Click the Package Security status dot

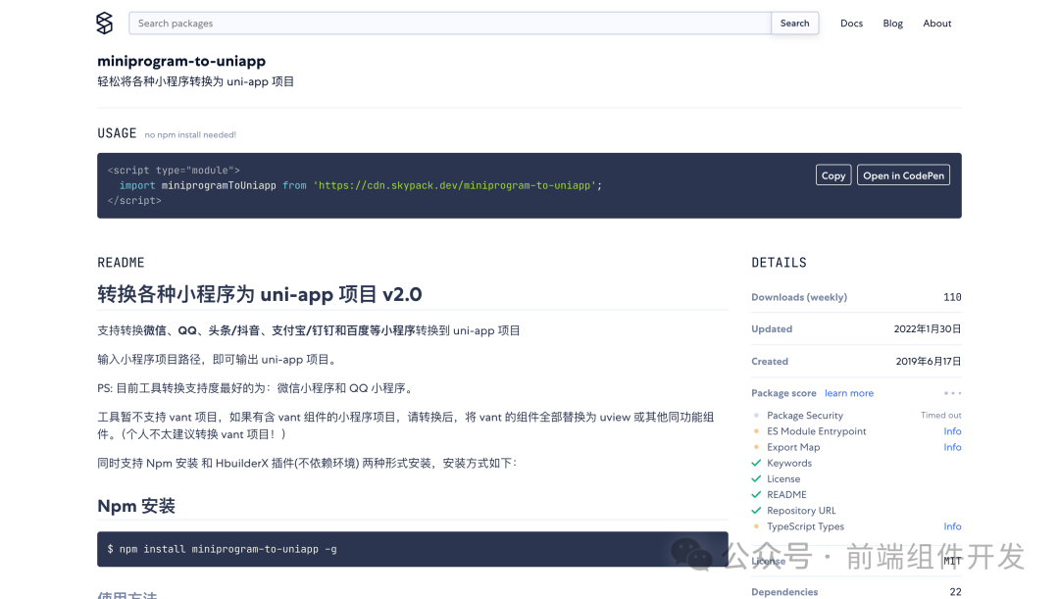pyautogui.click(x=756, y=416)
